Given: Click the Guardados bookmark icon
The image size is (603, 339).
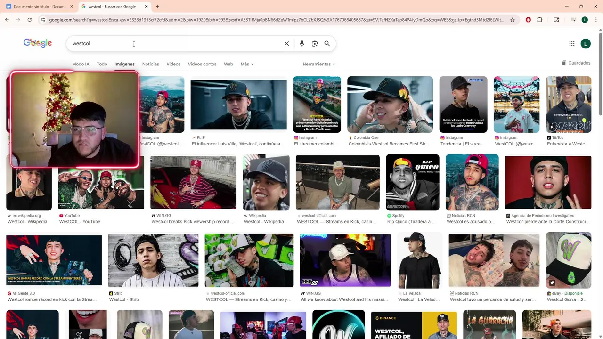Looking at the screenshot, I should 564,63.
